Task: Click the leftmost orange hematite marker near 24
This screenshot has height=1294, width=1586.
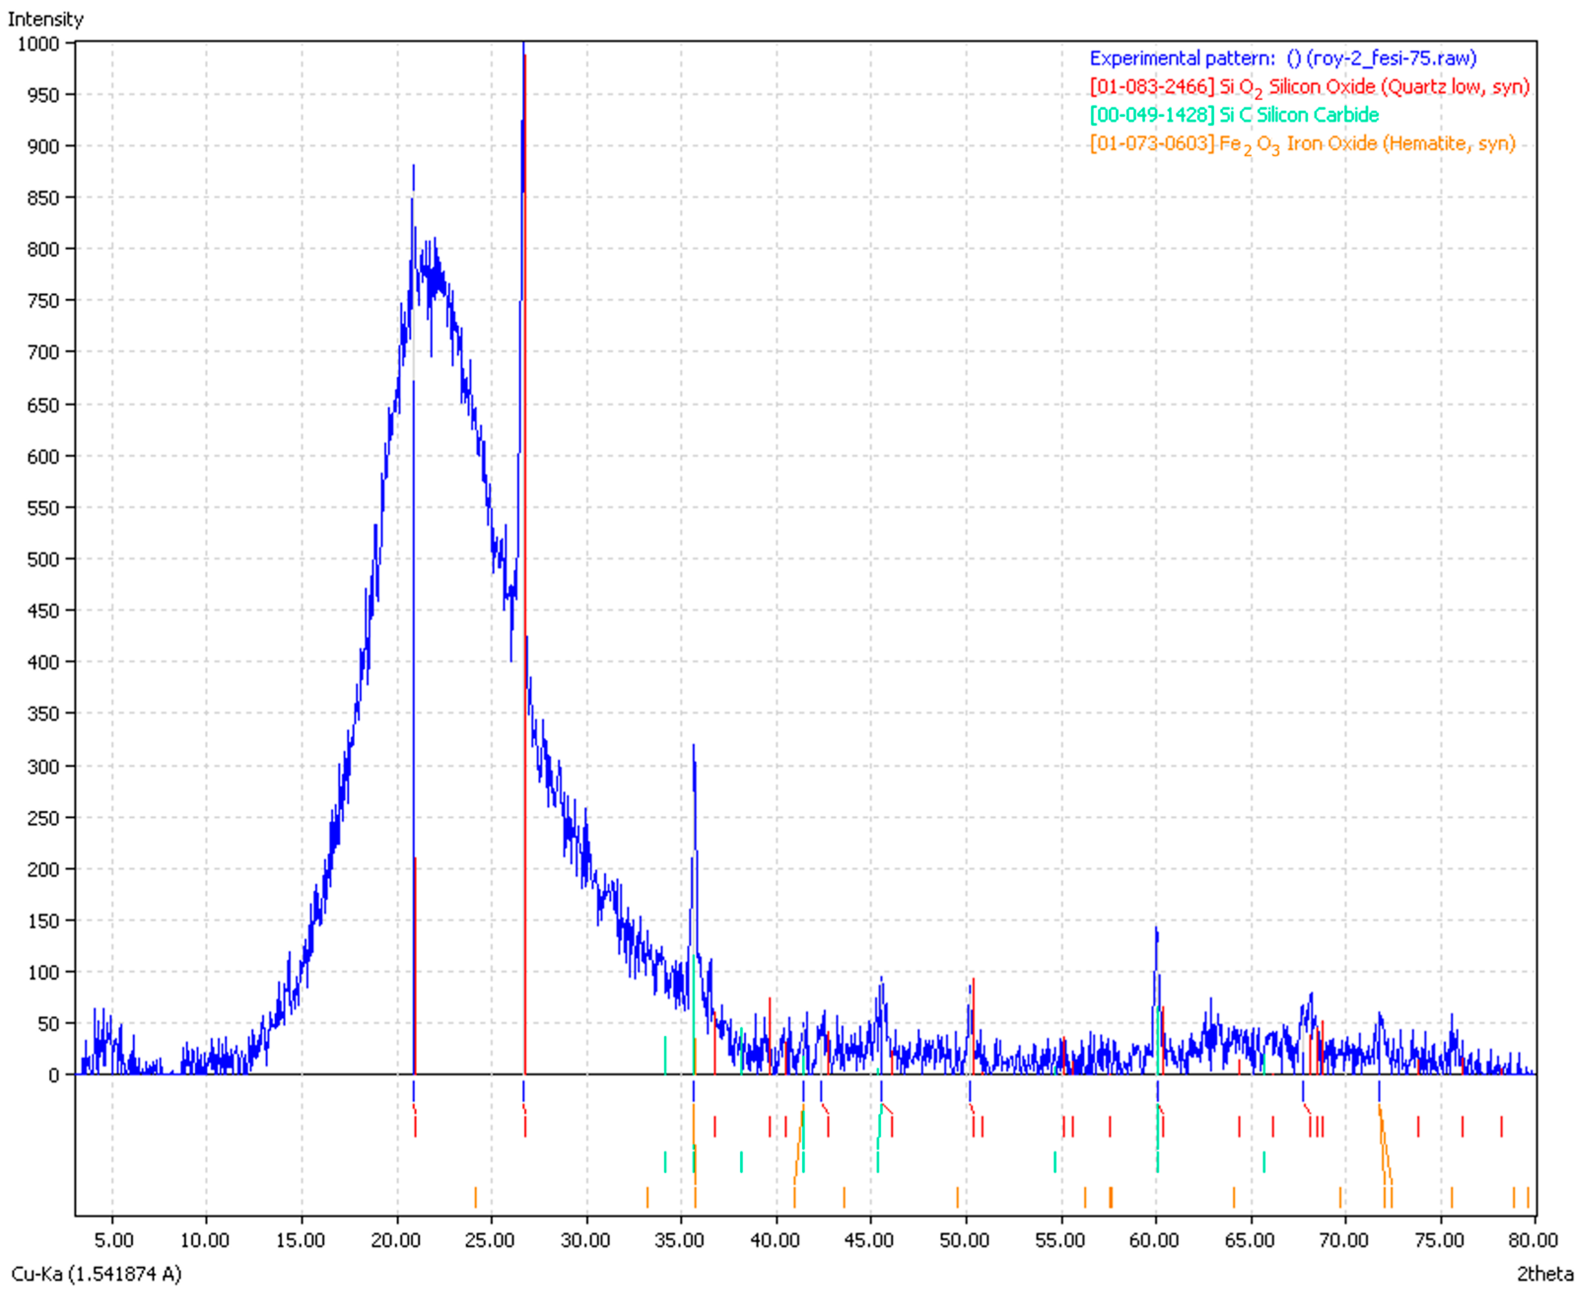Action: click(x=475, y=1197)
